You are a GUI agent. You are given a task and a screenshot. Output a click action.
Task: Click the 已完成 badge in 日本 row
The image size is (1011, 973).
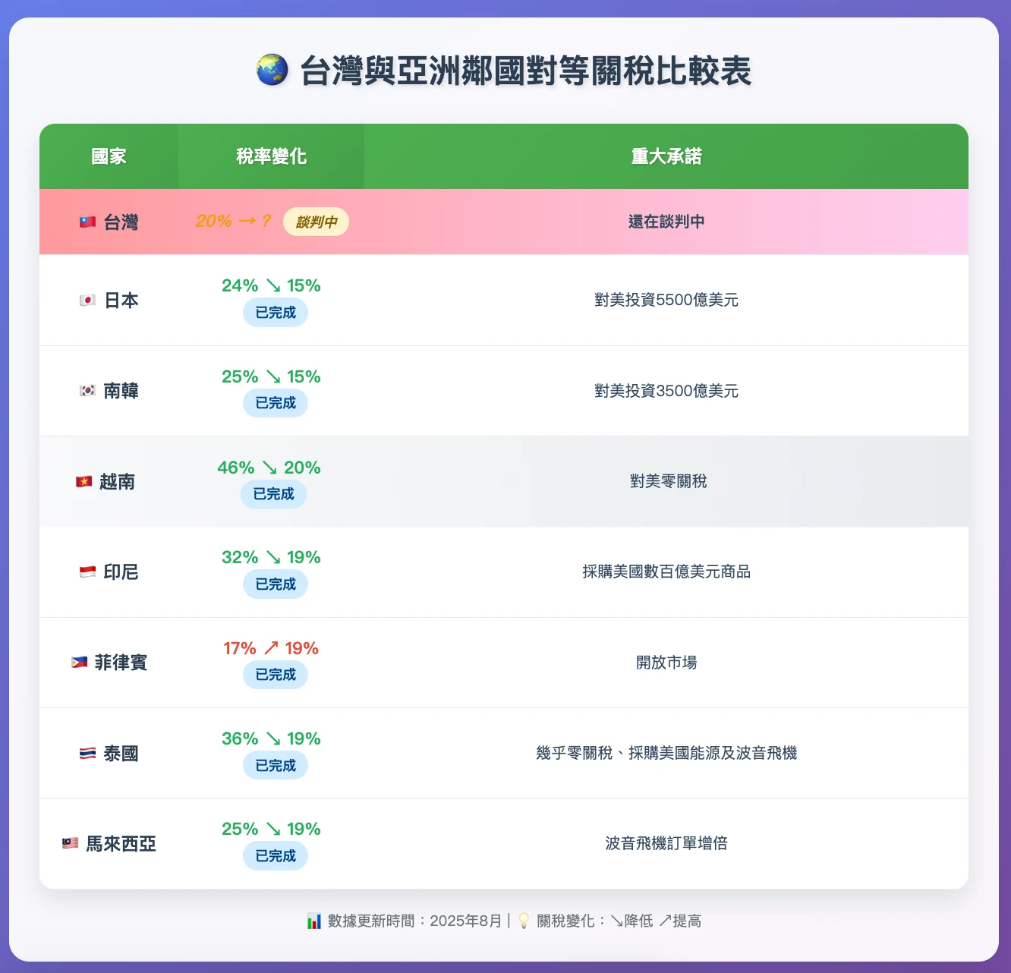pyautogui.click(x=276, y=313)
